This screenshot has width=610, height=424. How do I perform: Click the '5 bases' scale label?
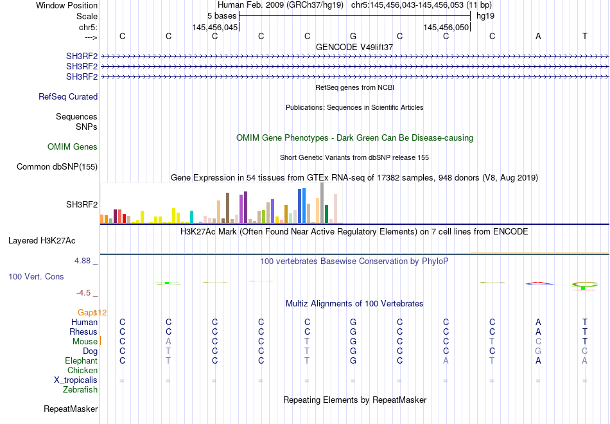222,16
